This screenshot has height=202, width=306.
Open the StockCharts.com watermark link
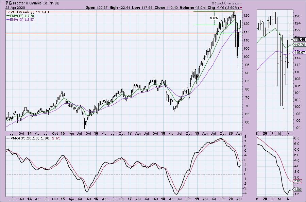pyautogui.click(x=228, y=3)
